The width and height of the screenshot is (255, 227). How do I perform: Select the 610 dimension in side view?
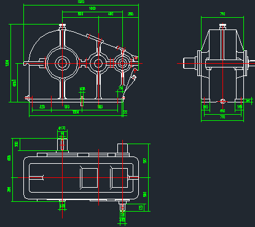tap(222, 110)
